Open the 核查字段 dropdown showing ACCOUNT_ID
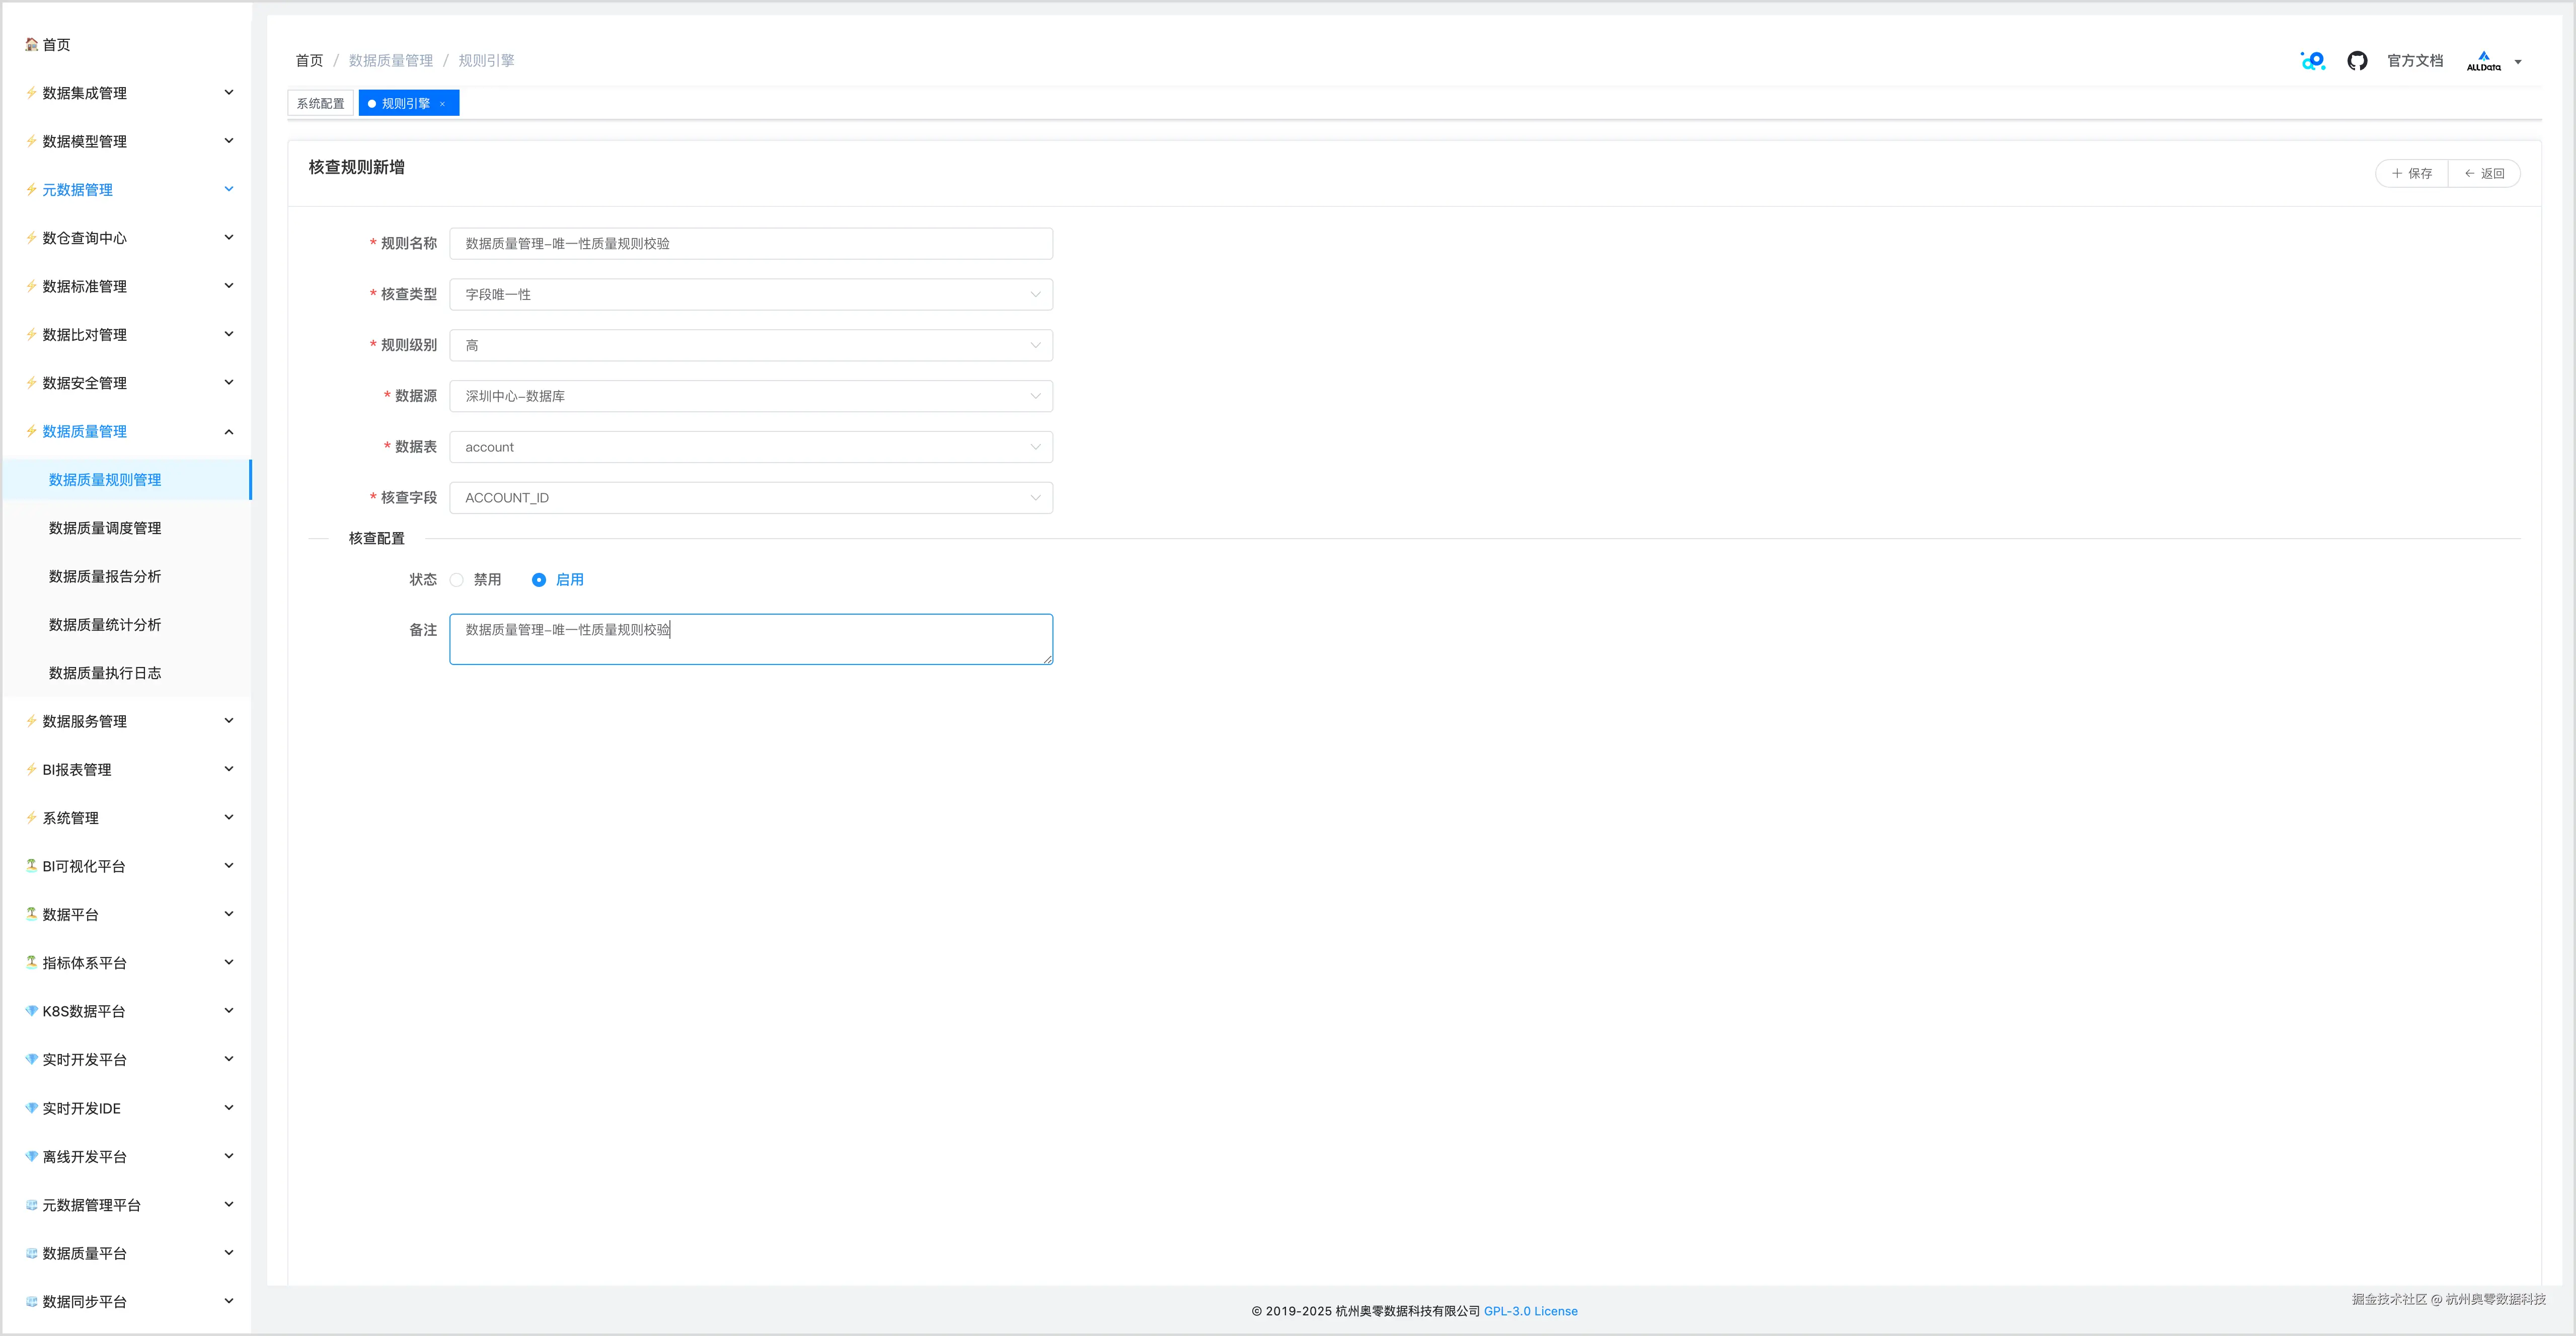 (751, 498)
